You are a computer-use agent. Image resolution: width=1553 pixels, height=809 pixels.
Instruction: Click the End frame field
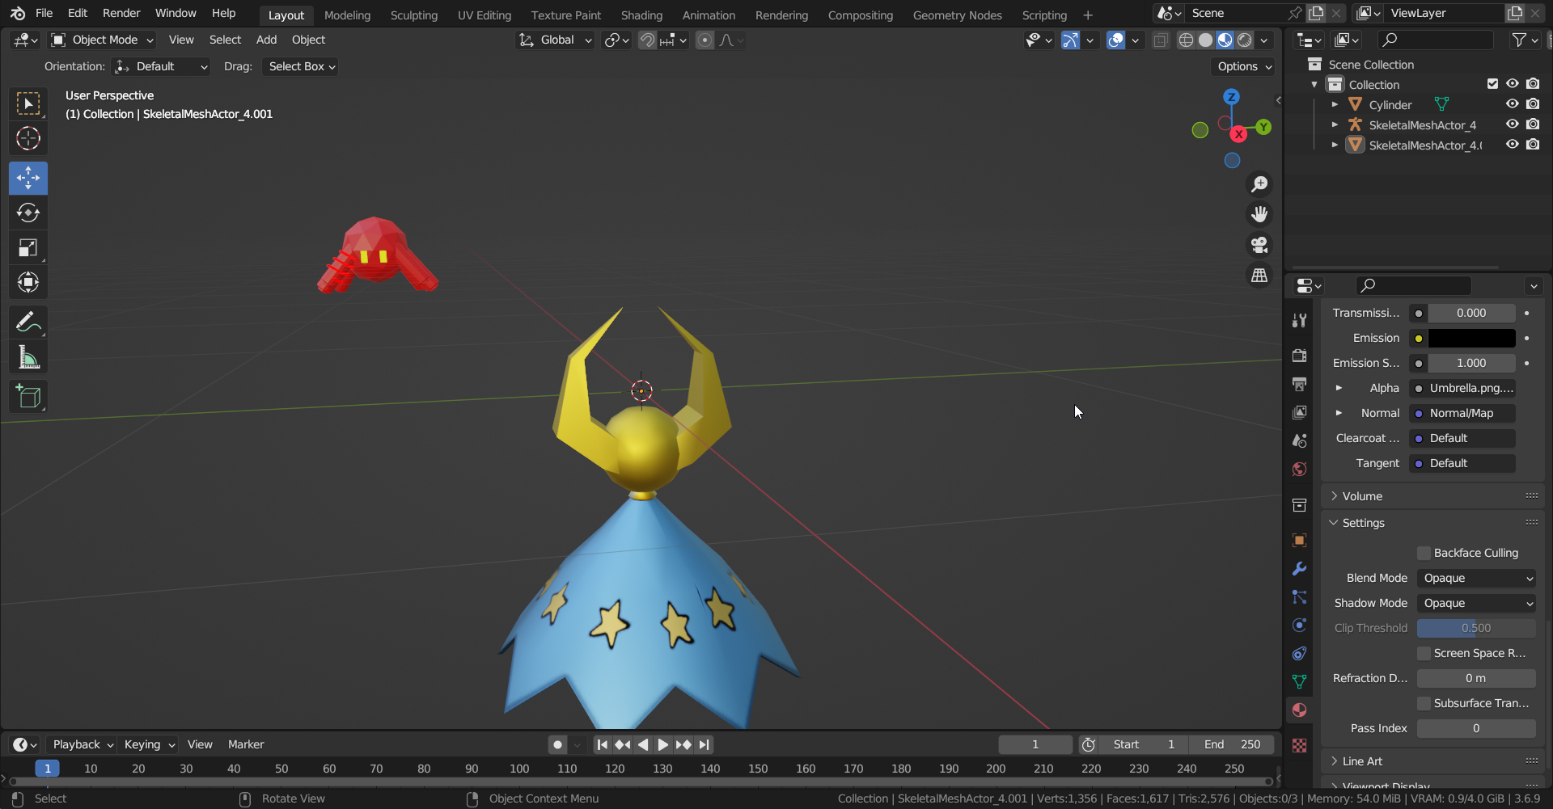(1231, 744)
